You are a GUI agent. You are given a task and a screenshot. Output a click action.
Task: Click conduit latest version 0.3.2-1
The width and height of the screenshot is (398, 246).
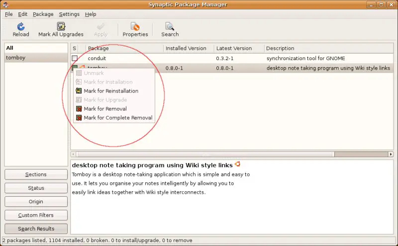pos(225,58)
